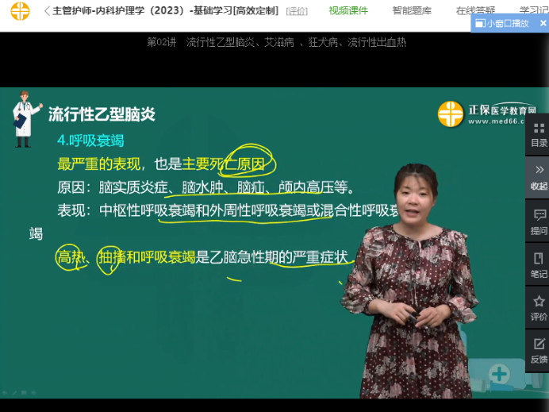The image size is (549, 412).
Task: Open the 学习记录 tab at top right
Action: [533, 11]
